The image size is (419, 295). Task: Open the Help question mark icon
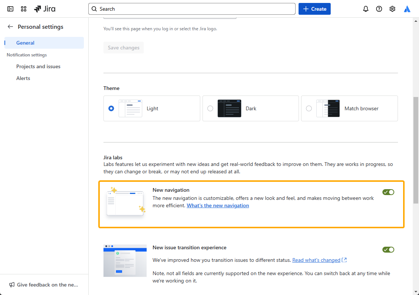point(379,8)
